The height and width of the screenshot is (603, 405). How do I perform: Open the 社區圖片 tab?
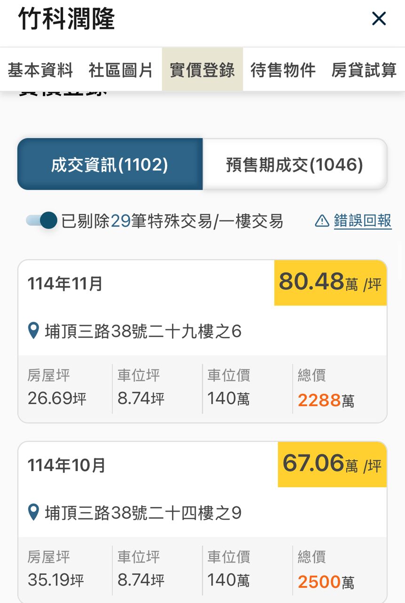pos(121,70)
